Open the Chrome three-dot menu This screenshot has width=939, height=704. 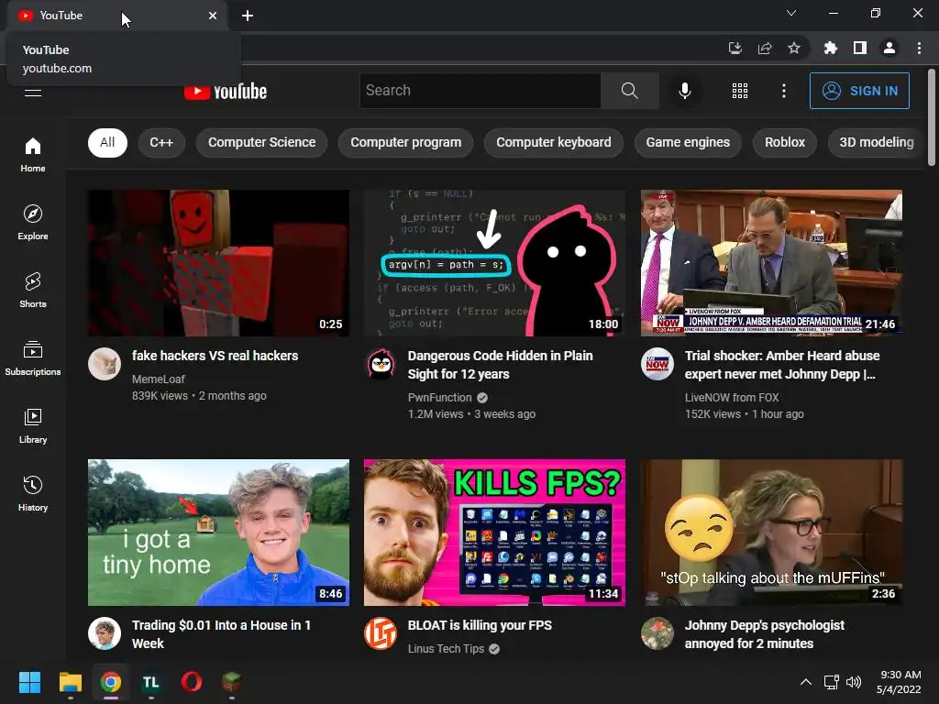[x=919, y=48]
